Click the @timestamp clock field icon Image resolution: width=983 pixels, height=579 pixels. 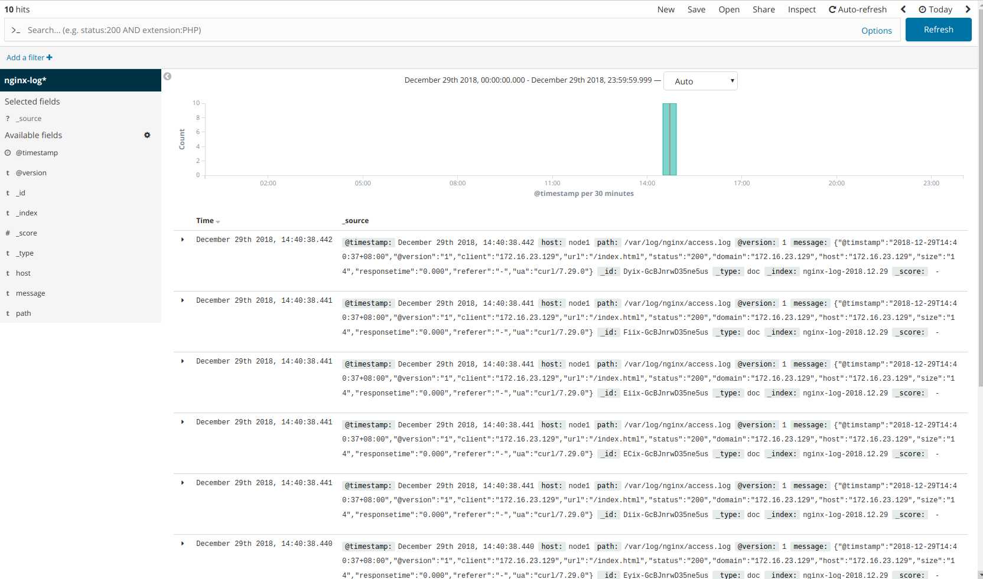[x=8, y=153]
